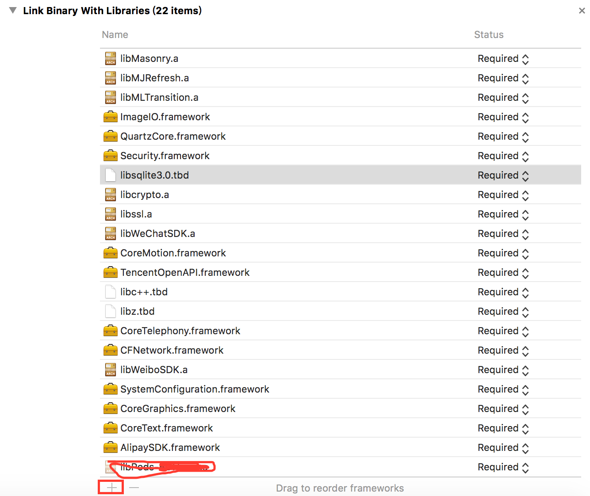Open status popup for AlipaySDK.framework

click(503, 448)
